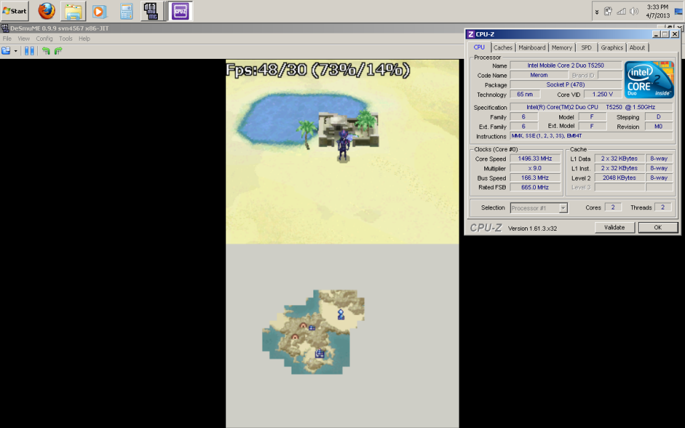Open Calculator from the taskbar
The image size is (685, 428).
(x=126, y=11)
